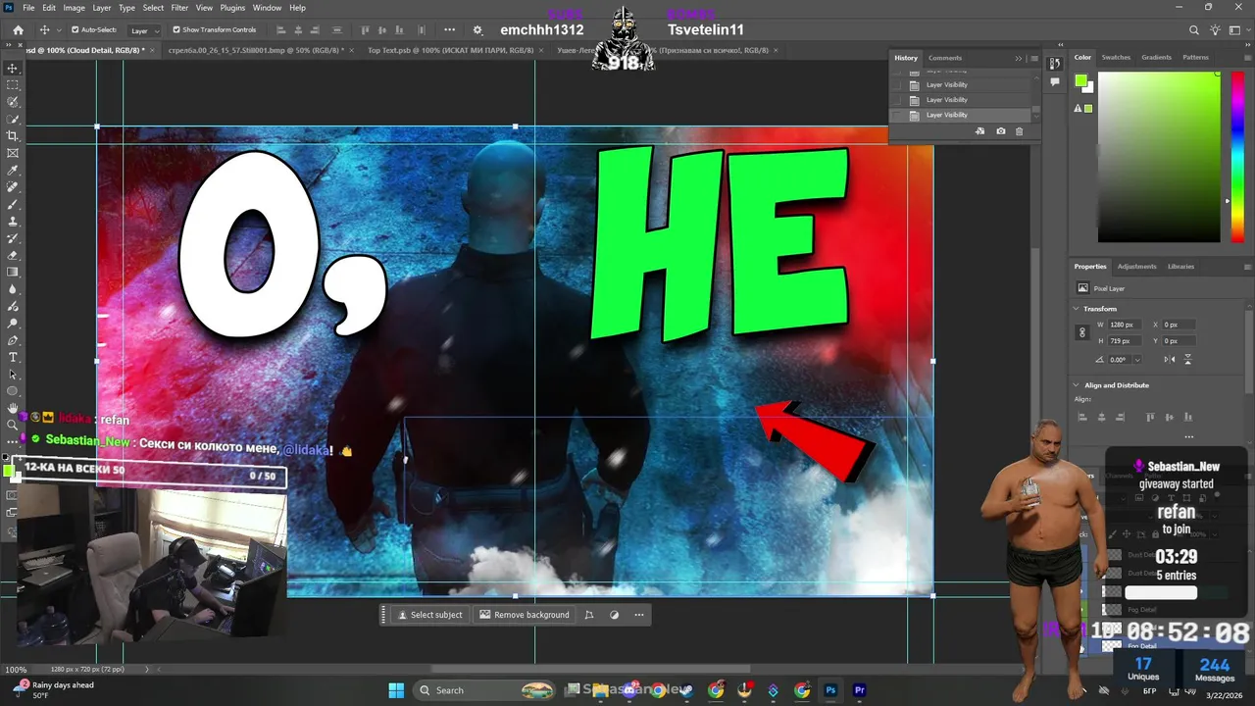Collapse the Transform section
Screen dimensions: 1255x706
(1077, 309)
